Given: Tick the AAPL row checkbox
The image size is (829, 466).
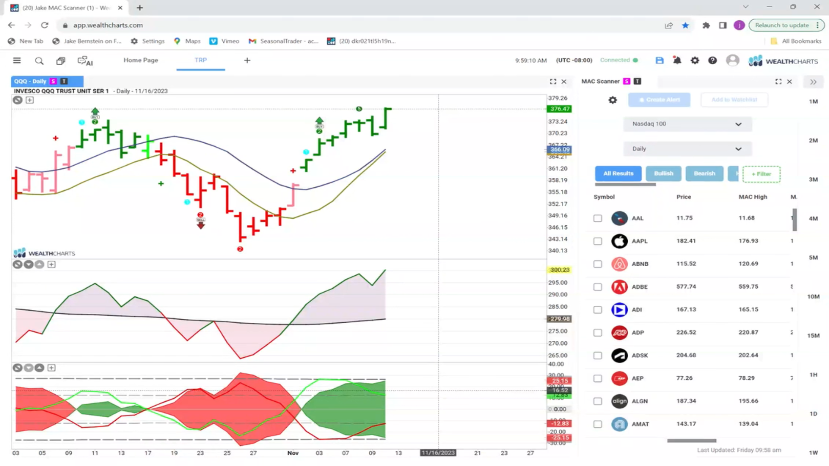Looking at the screenshot, I should [x=598, y=241].
